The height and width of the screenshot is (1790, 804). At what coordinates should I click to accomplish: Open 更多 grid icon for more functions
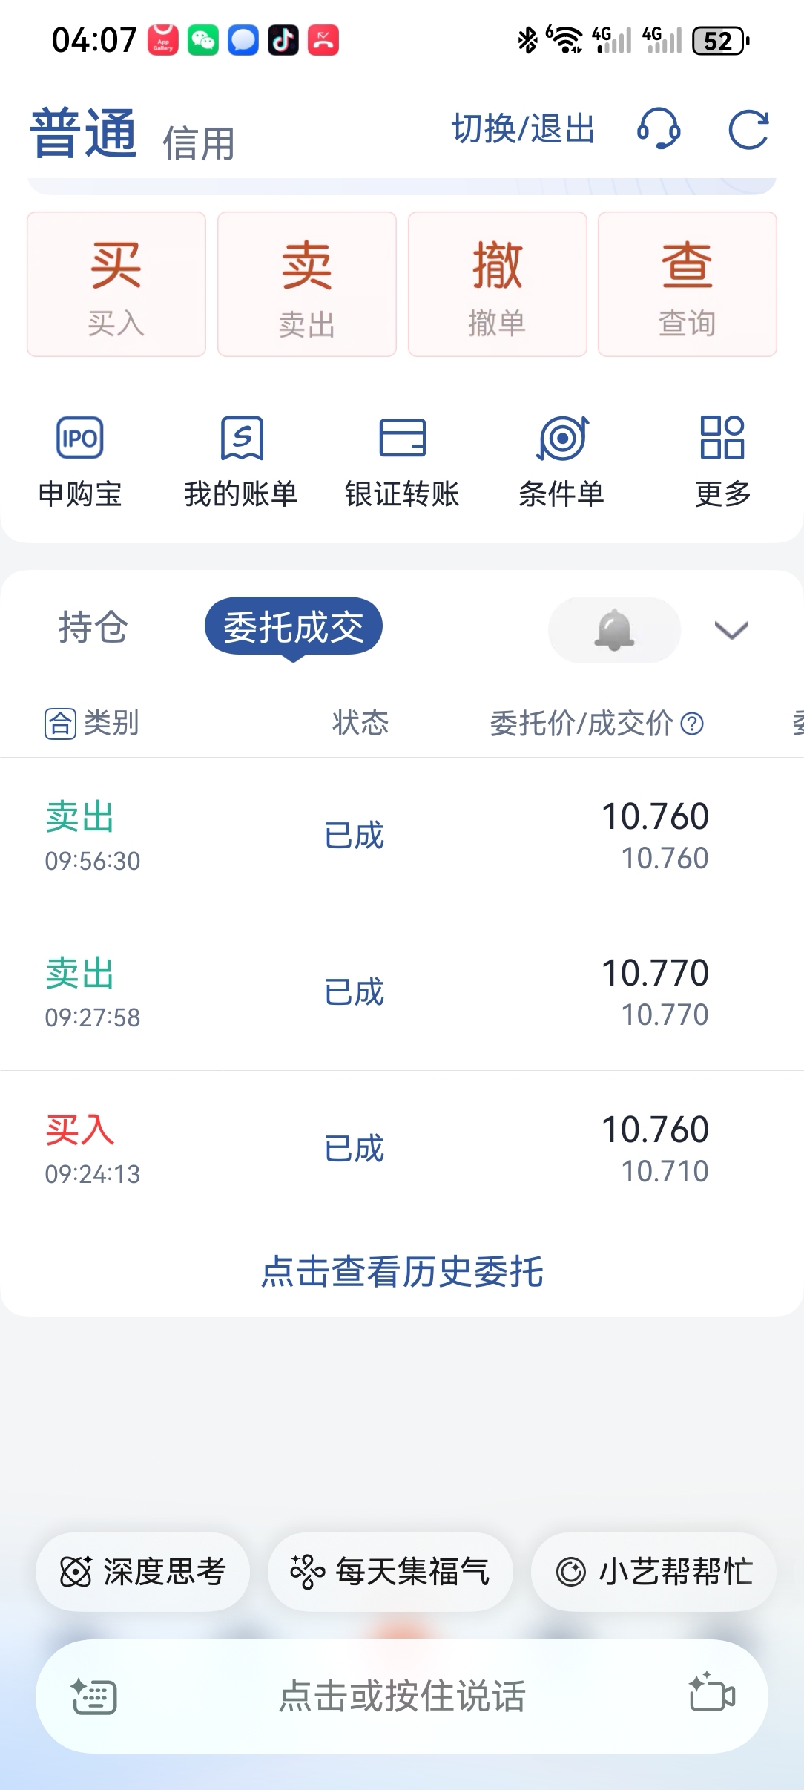pyautogui.click(x=722, y=437)
